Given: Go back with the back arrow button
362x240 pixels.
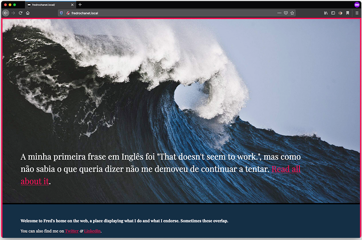Looking at the screenshot, I should (6, 13).
